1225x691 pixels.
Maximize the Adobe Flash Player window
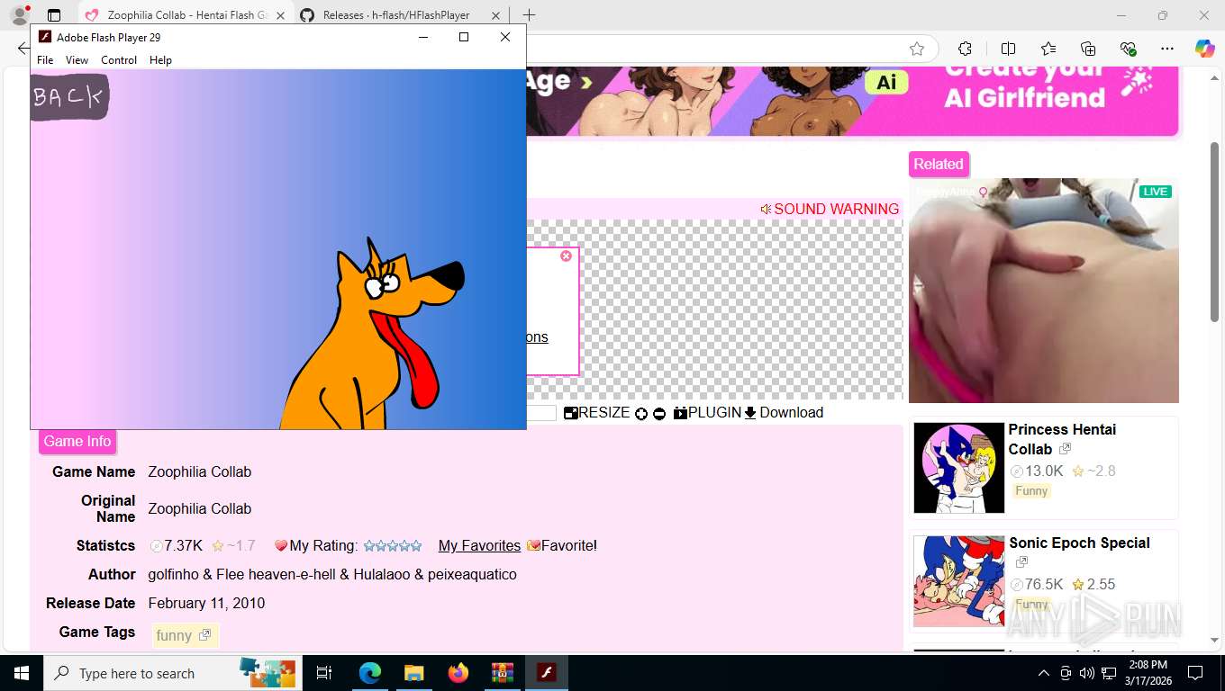coord(464,37)
